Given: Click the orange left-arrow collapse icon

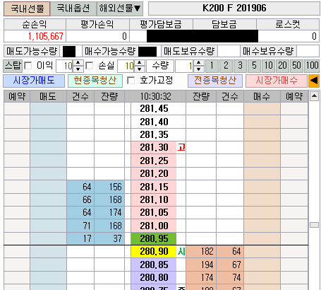Looking at the screenshot, I should click(x=314, y=81).
